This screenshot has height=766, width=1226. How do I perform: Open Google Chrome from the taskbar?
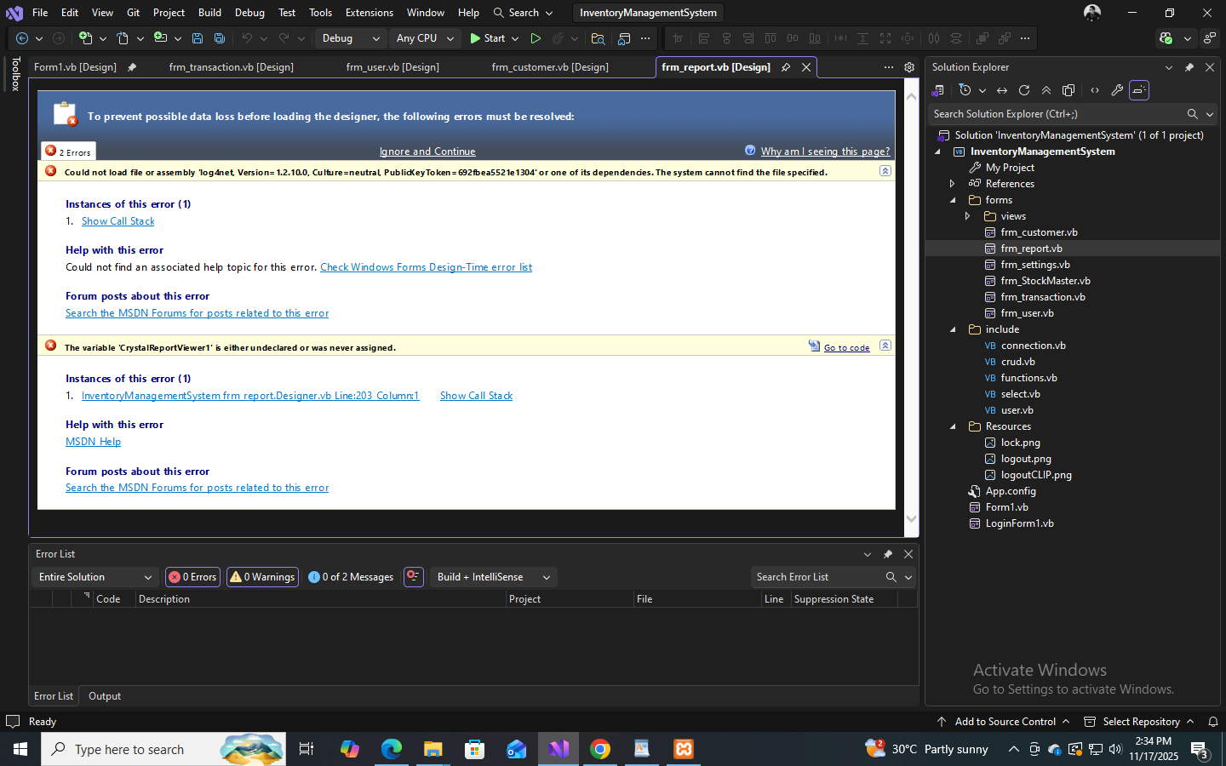pyautogui.click(x=600, y=749)
